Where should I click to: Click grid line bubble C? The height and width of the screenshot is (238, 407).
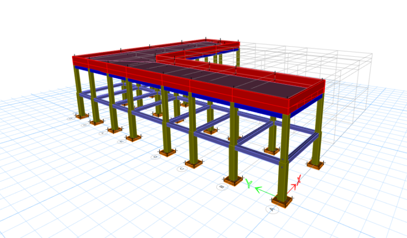coord(182,169)
